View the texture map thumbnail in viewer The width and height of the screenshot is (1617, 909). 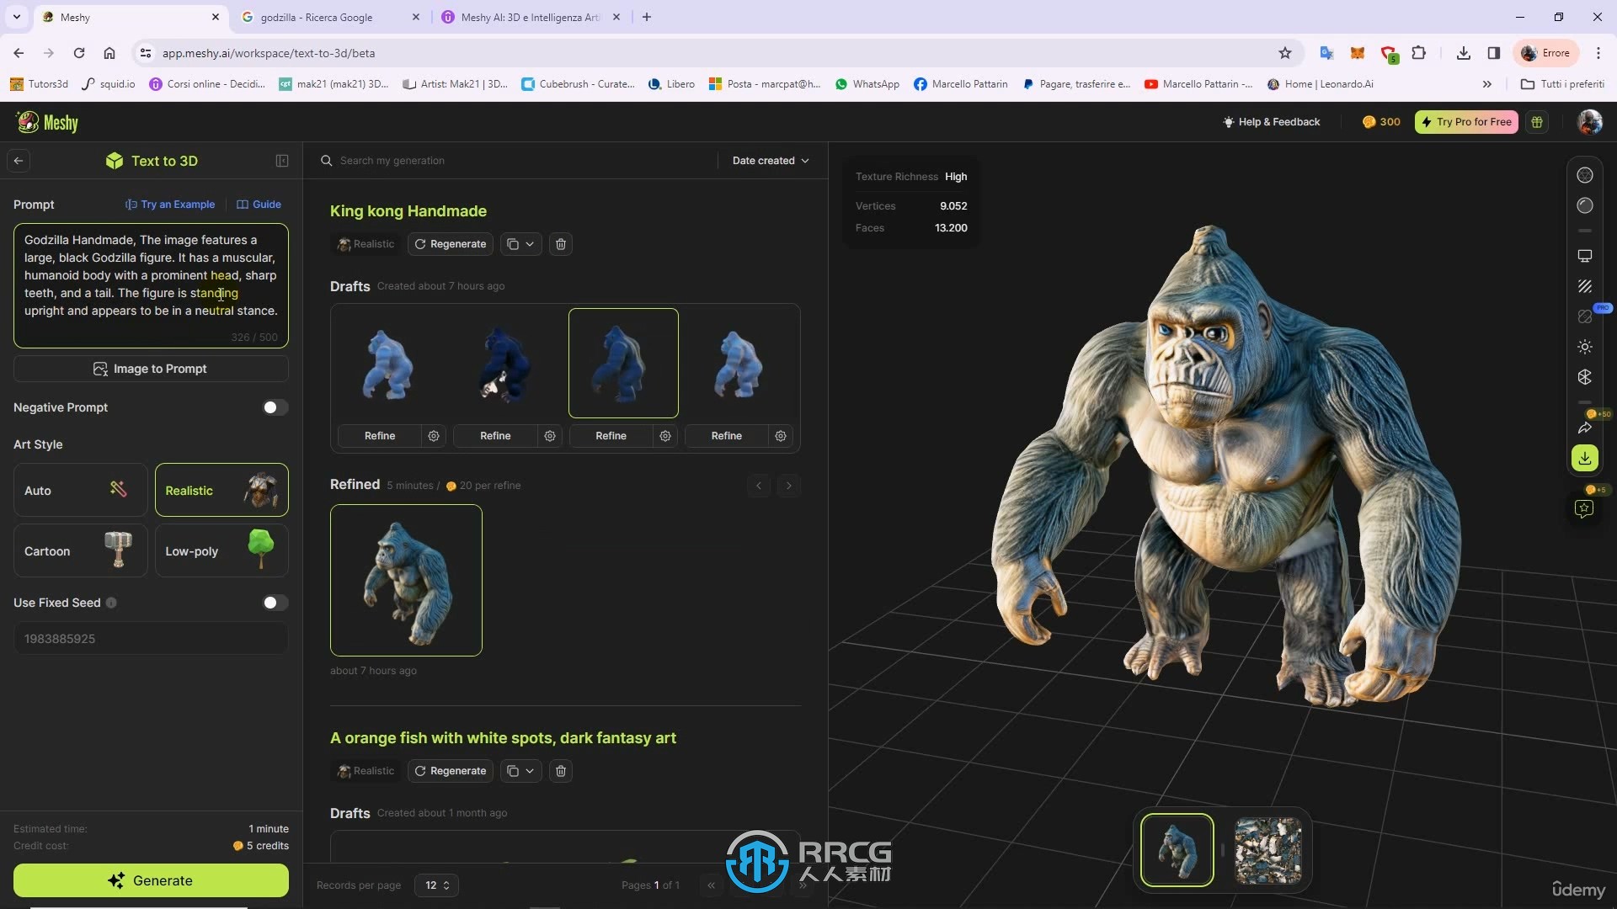1267,851
